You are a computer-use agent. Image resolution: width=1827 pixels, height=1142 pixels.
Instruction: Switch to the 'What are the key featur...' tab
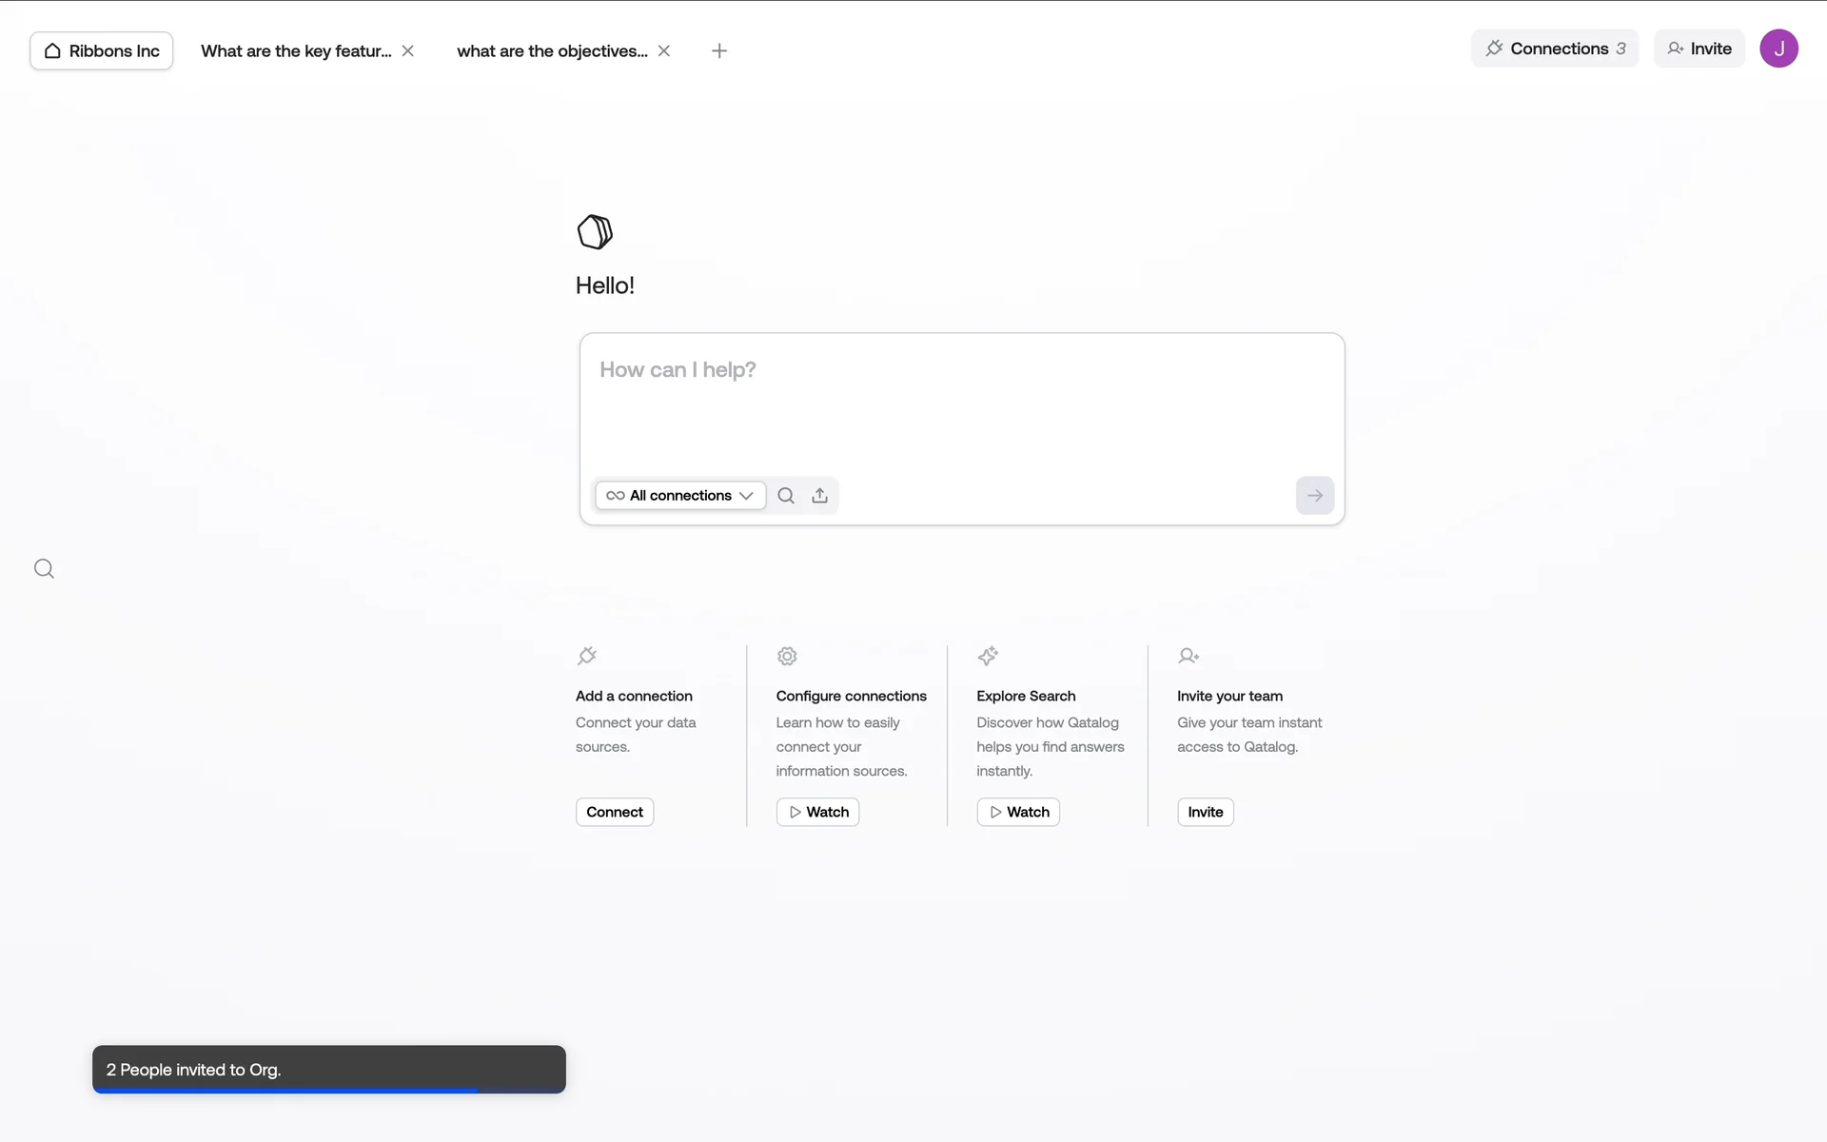coord(295,50)
